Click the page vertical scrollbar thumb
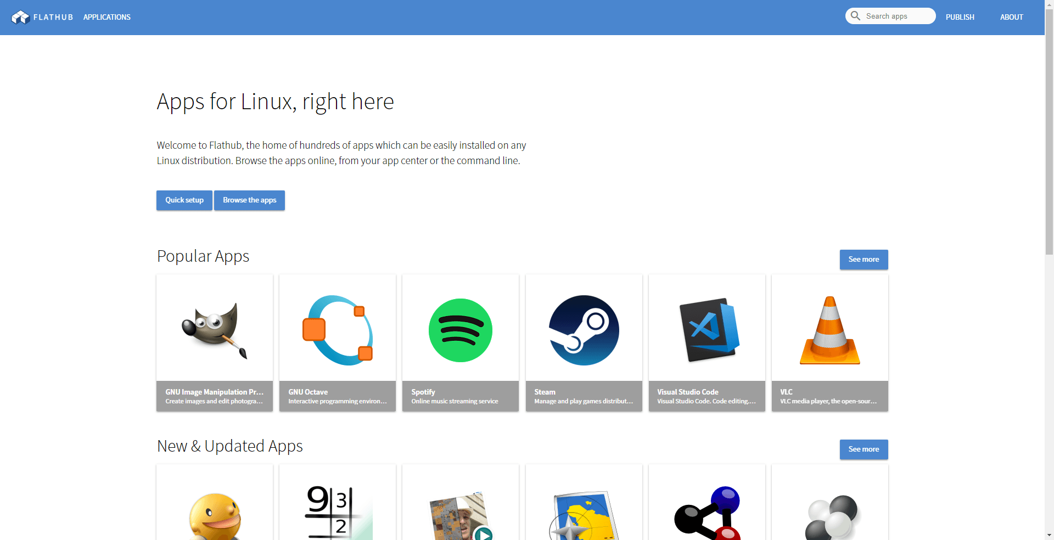 [x=1049, y=132]
